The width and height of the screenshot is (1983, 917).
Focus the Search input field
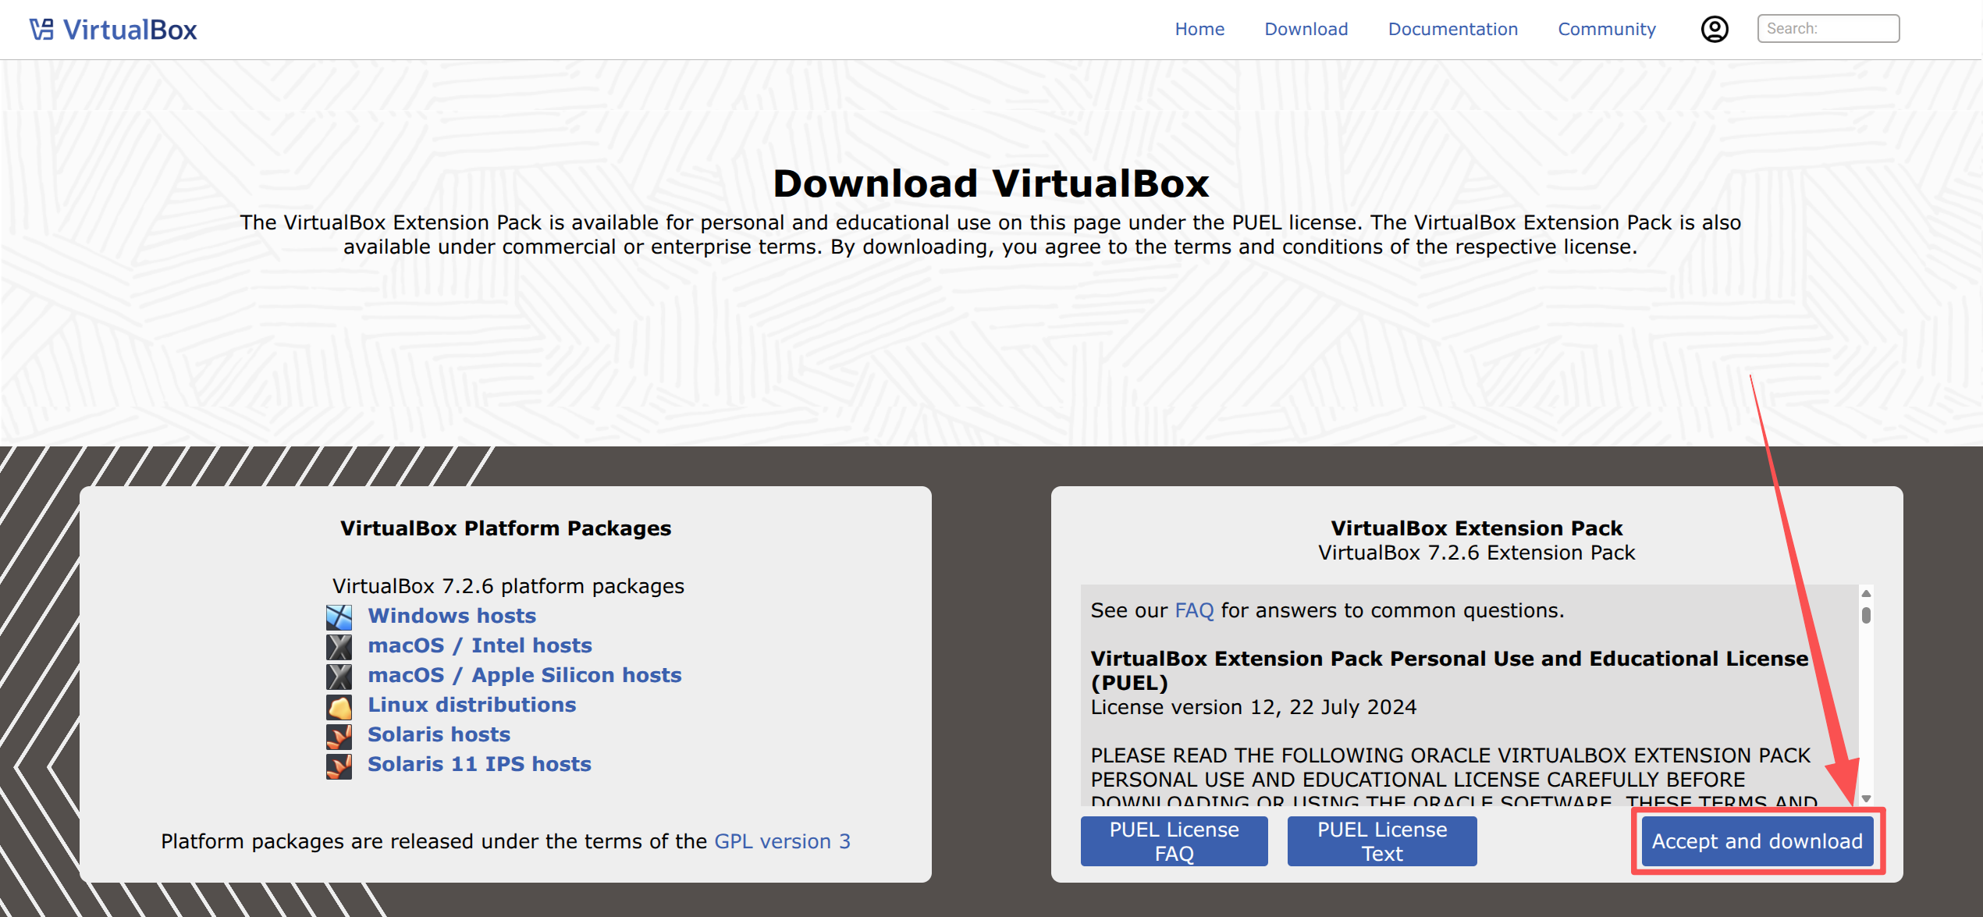pyautogui.click(x=1828, y=29)
